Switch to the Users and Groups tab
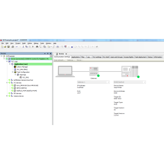The width and height of the screenshot is (164, 164). [116, 57]
